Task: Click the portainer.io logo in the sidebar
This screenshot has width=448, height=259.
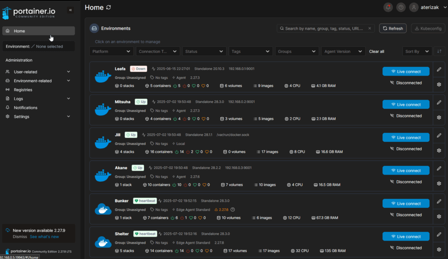Action: tap(28, 13)
